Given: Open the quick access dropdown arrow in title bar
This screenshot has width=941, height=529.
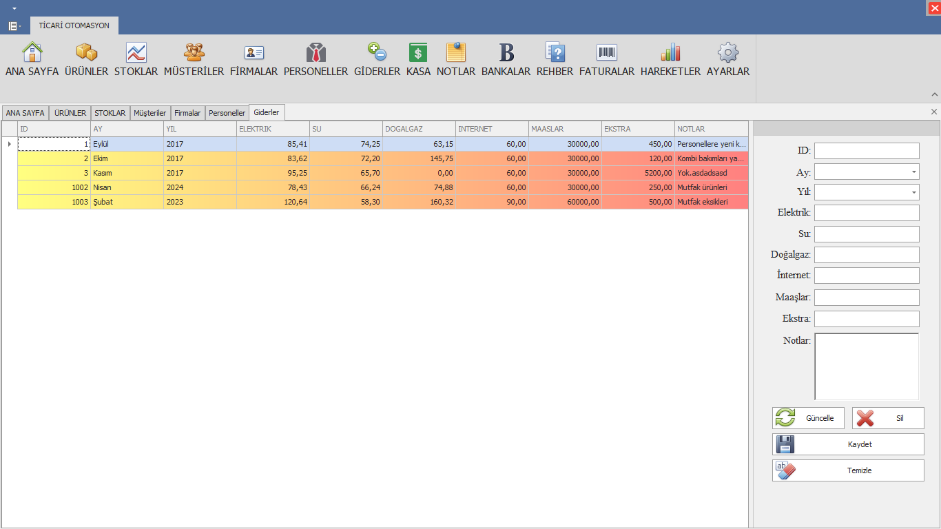Looking at the screenshot, I should click(x=14, y=8).
